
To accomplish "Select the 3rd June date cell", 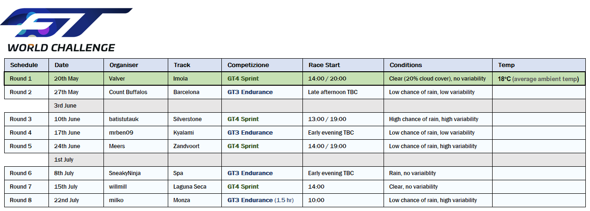I will 65,106.
